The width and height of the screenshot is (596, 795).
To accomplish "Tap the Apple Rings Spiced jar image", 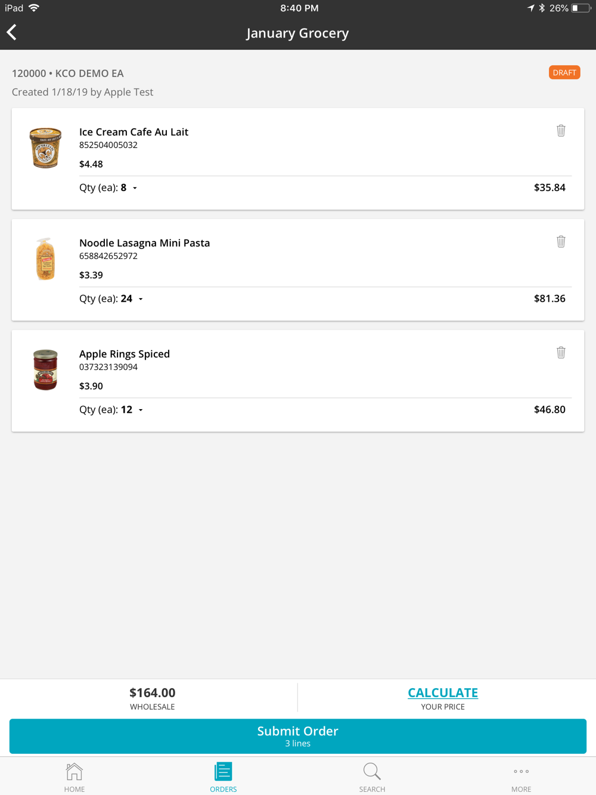I will click(46, 370).
